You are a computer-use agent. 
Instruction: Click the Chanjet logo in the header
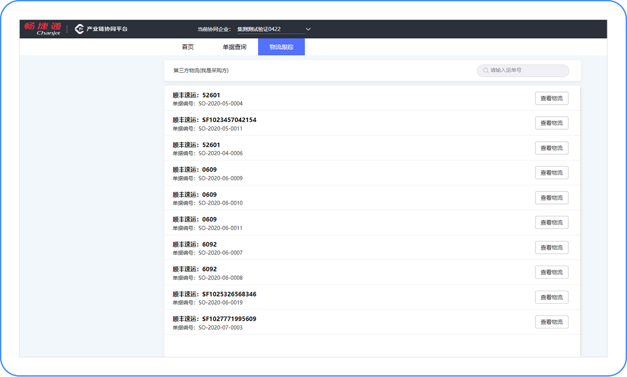[x=43, y=29]
